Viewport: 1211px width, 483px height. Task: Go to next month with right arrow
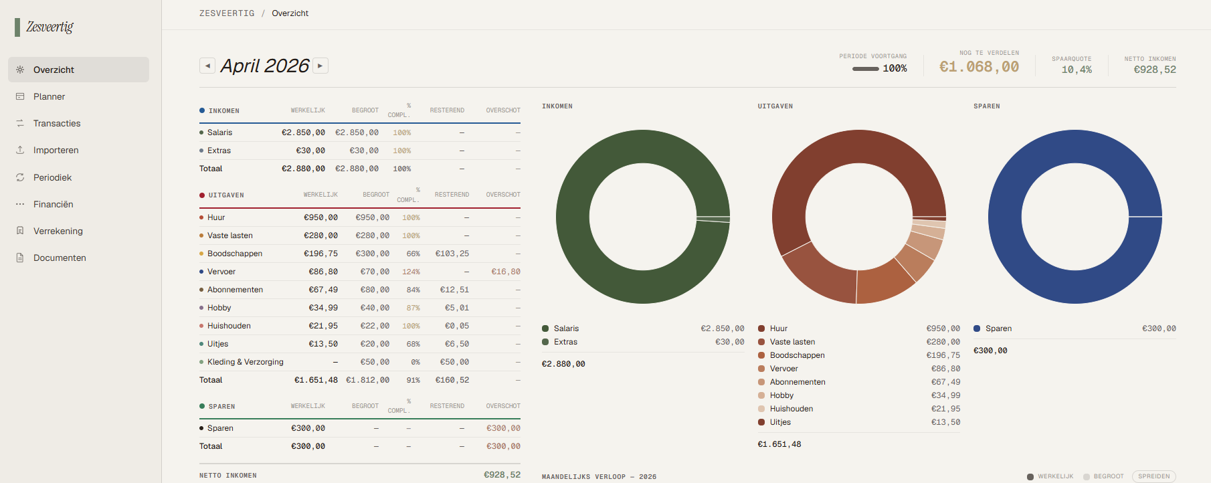coord(320,66)
